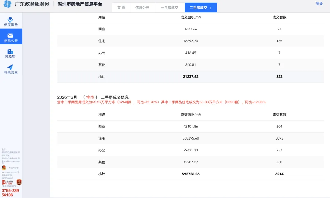Select 信息公开 envelope icon in sidebar
The width and height of the screenshot is (330, 198).
click(10, 36)
